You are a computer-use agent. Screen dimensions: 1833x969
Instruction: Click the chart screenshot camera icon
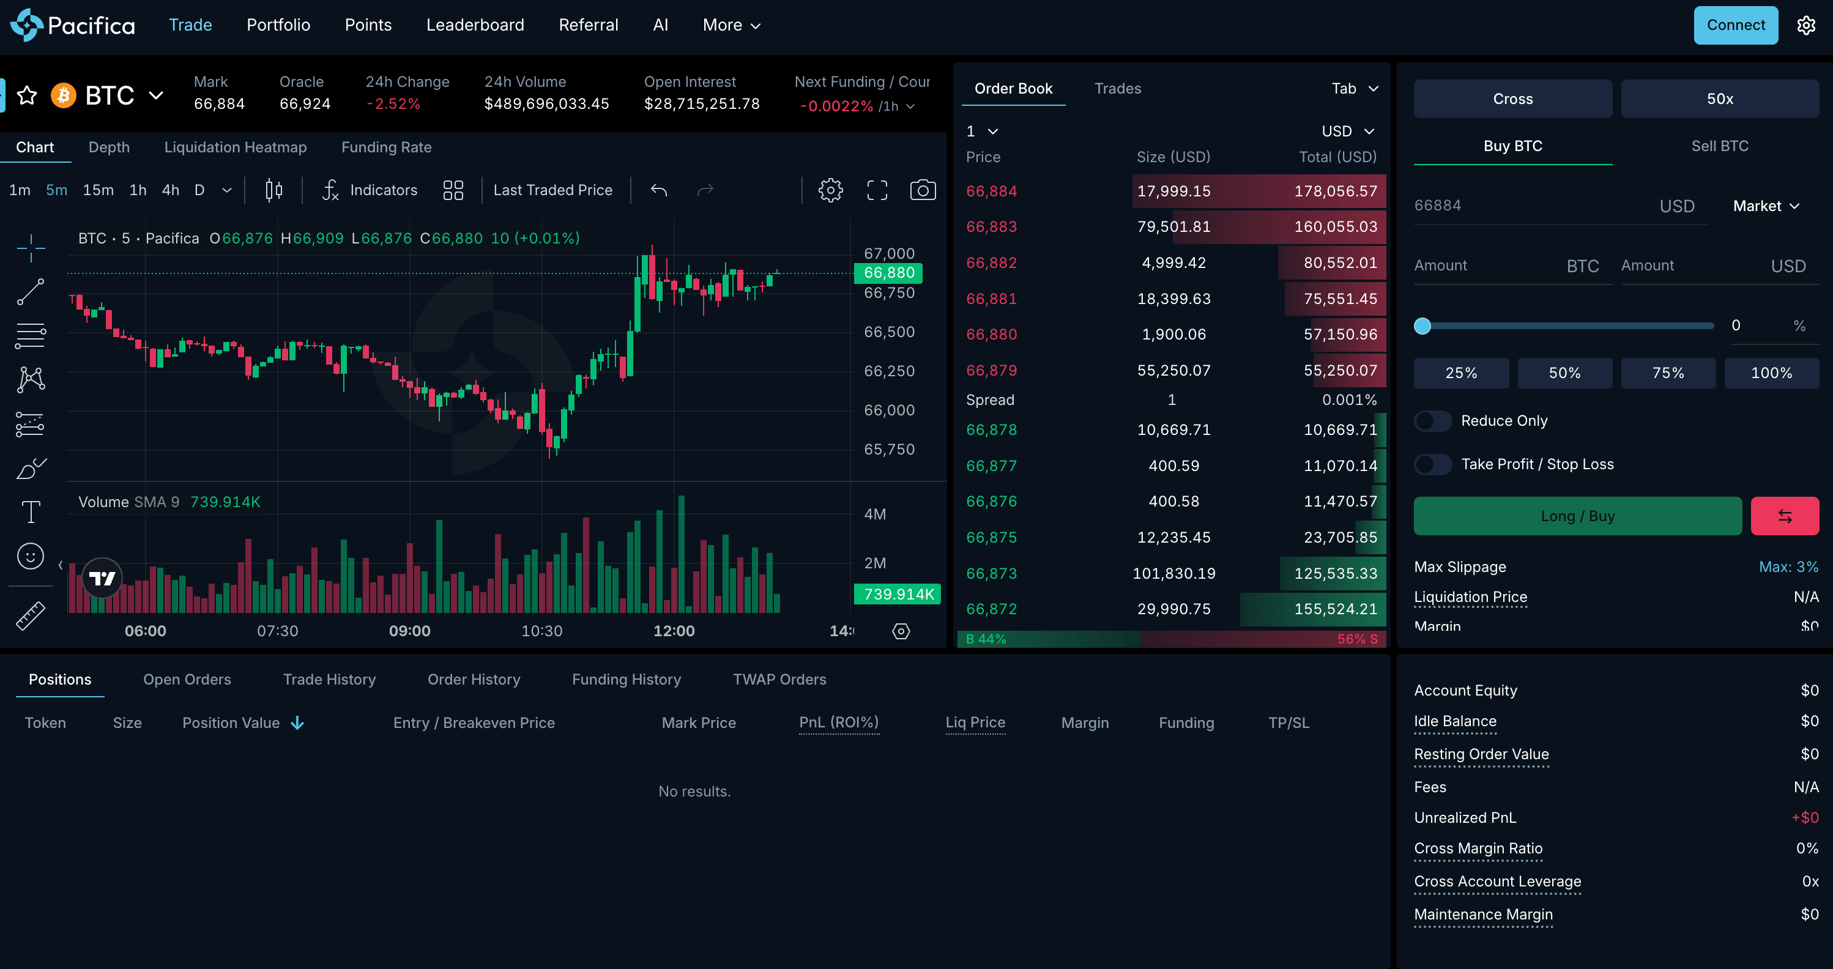point(923,190)
